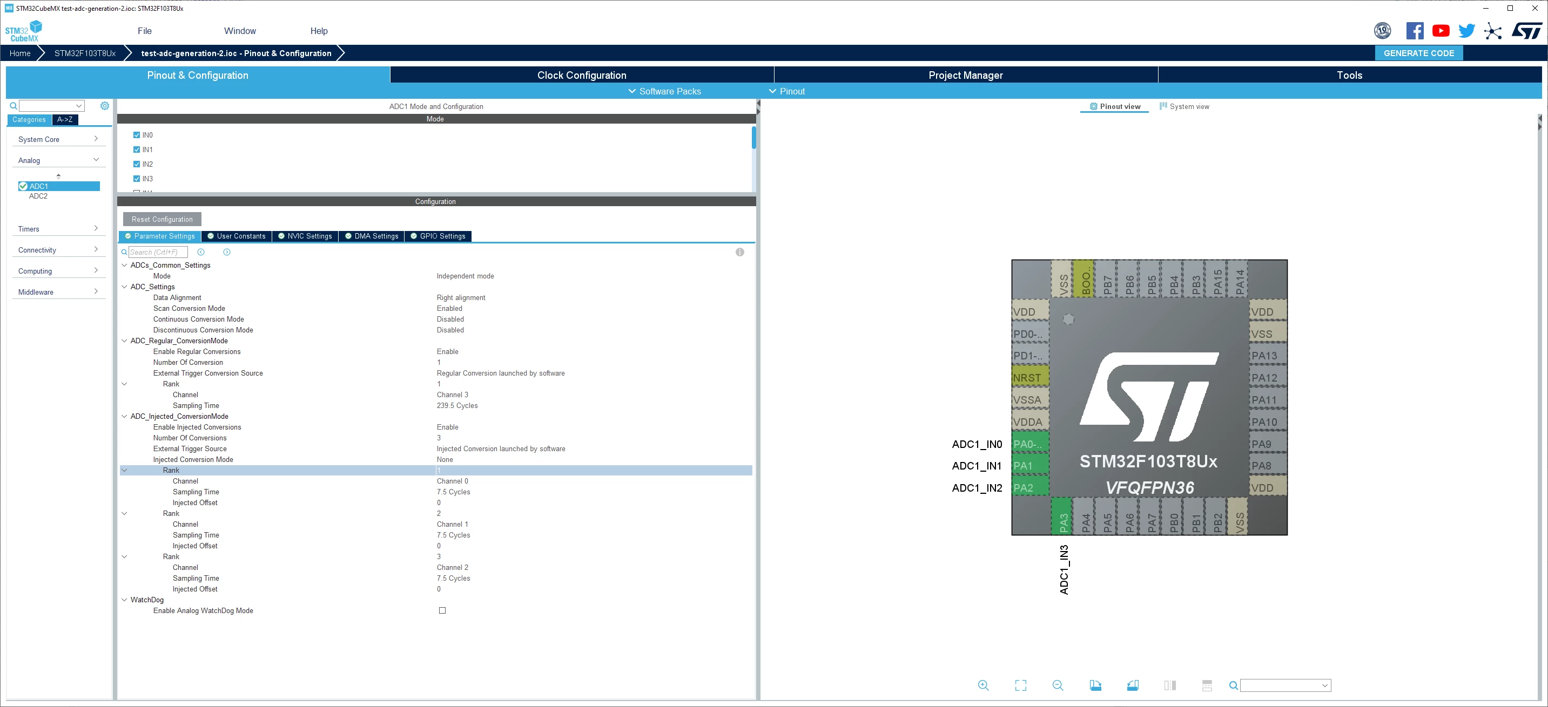The image size is (1548, 707).
Task: Open the Window menu
Action: [x=240, y=31]
